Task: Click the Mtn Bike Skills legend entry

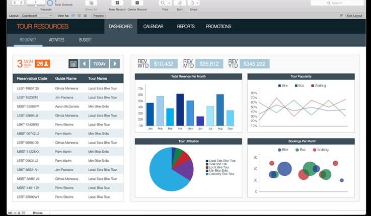Action: (217, 170)
